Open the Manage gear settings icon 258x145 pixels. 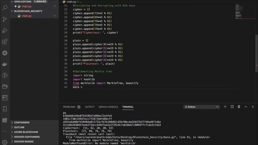(5, 142)
